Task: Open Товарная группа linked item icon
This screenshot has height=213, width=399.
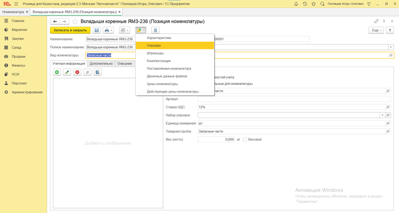Action: [388, 132]
